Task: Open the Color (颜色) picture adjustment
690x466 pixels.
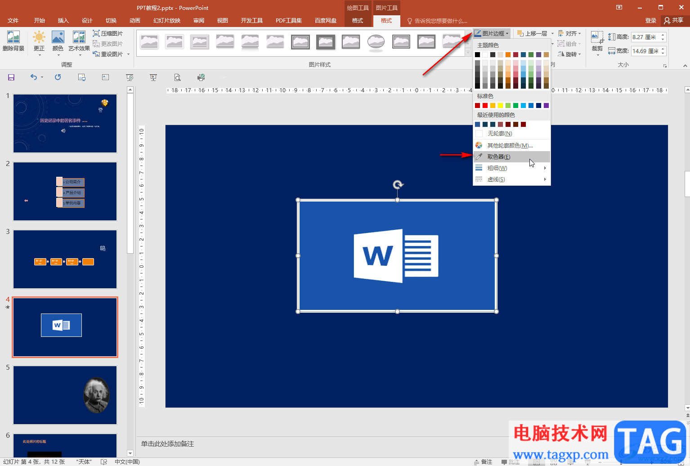Action: (x=58, y=41)
